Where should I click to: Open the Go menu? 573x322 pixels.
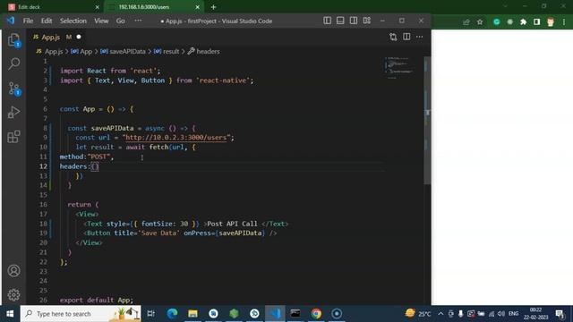click(x=121, y=21)
